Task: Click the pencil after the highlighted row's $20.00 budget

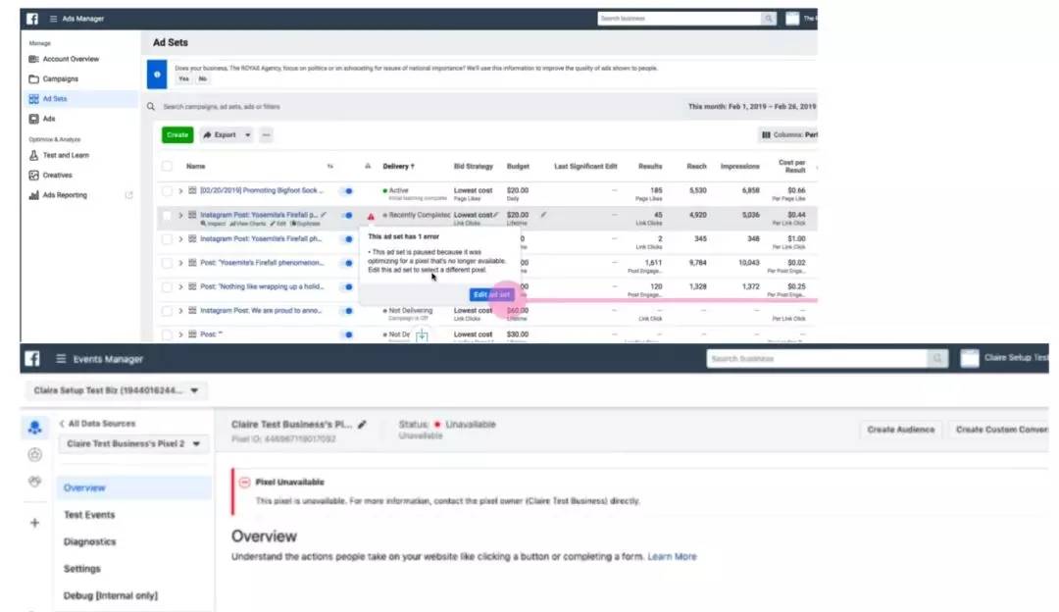Action: 543,215
